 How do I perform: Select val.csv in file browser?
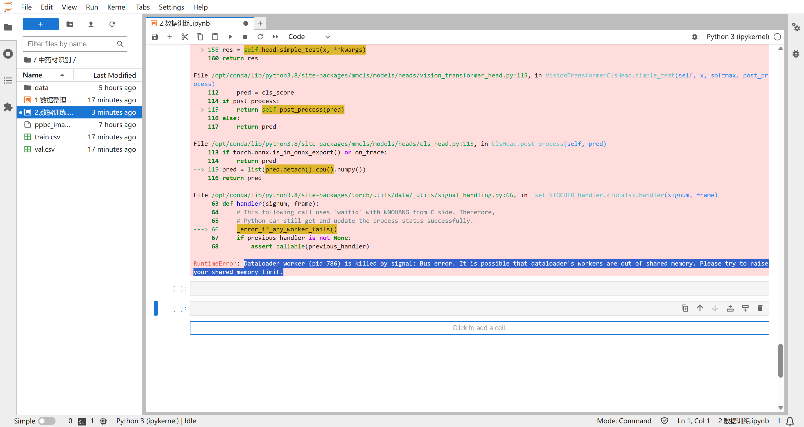tap(80, 149)
